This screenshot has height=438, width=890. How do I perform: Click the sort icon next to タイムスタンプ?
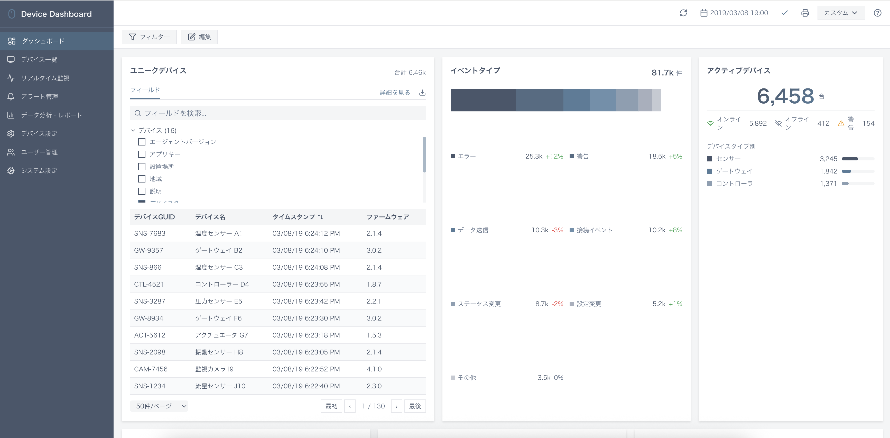[320, 217]
